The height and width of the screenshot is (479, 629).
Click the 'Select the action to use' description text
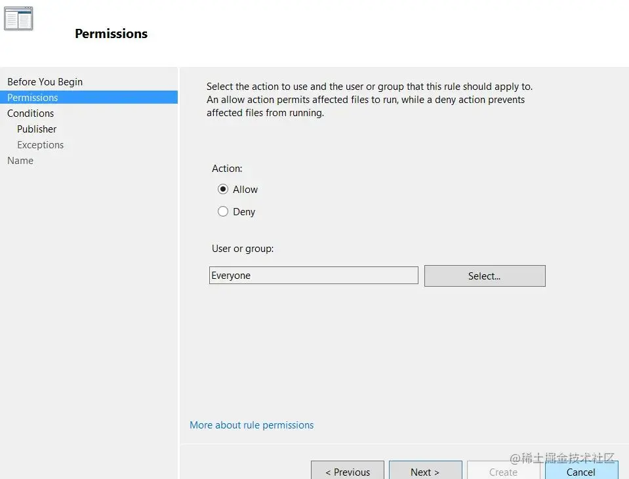[x=369, y=100]
